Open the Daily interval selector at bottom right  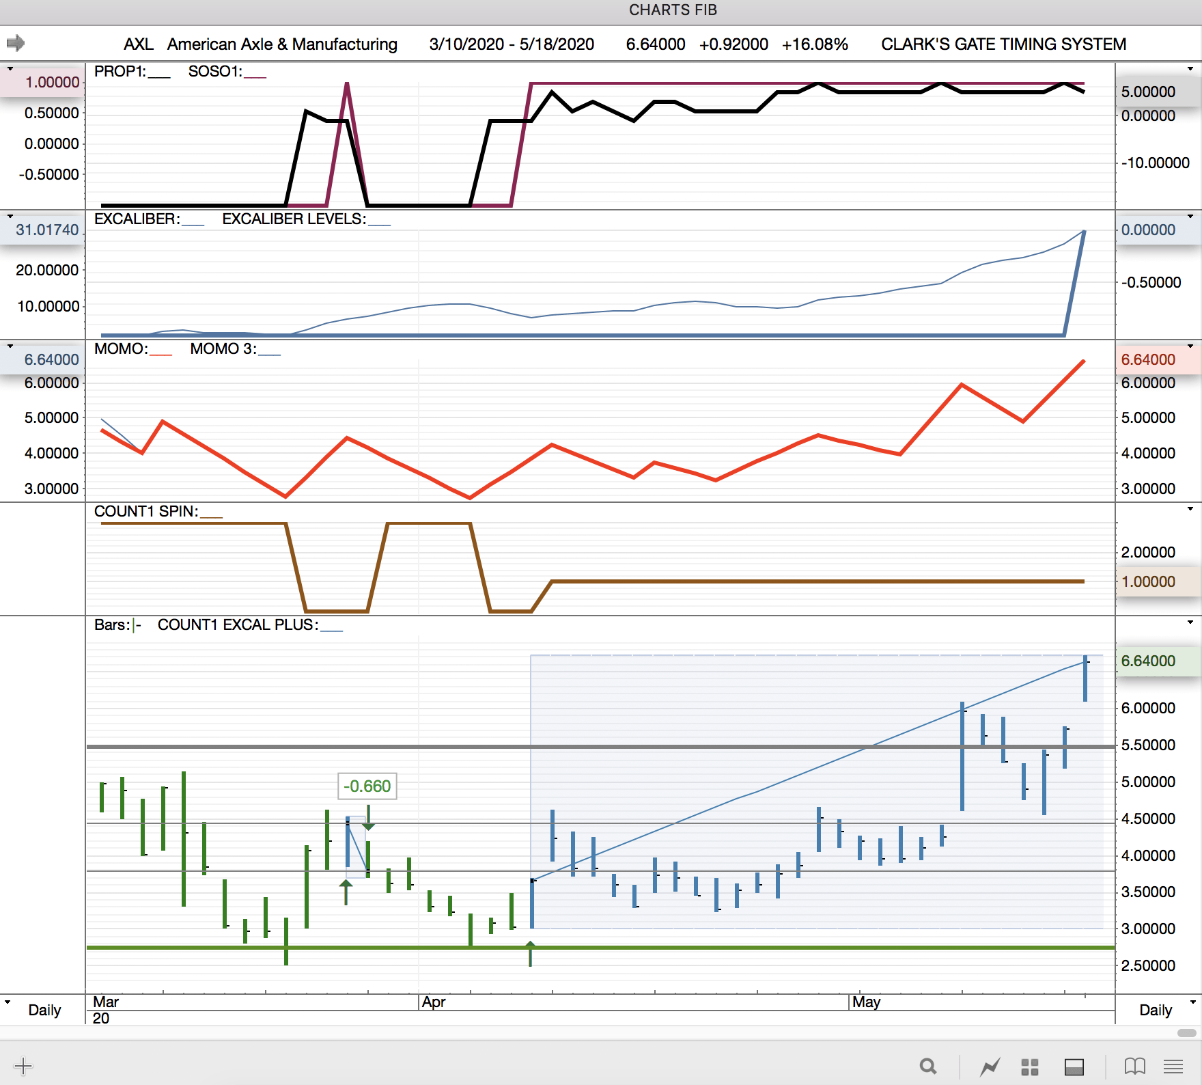click(x=1156, y=1010)
